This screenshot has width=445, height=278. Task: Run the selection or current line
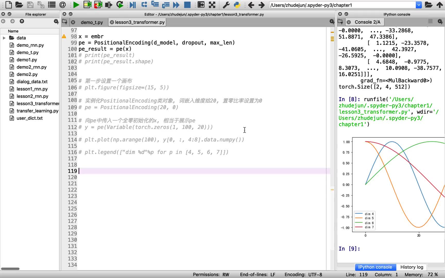pyautogui.click(x=109, y=5)
